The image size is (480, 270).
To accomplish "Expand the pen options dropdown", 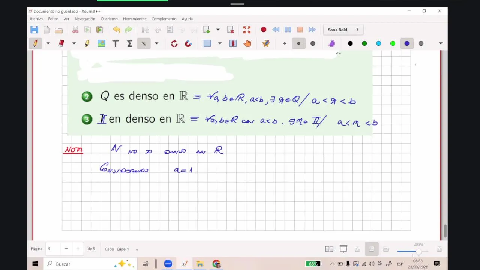I will pyautogui.click(x=48, y=43).
